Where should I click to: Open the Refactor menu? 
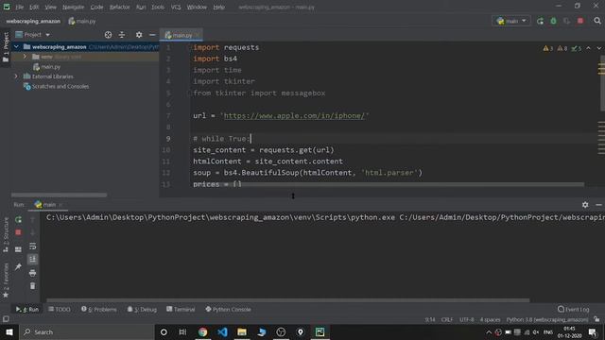(x=120, y=7)
